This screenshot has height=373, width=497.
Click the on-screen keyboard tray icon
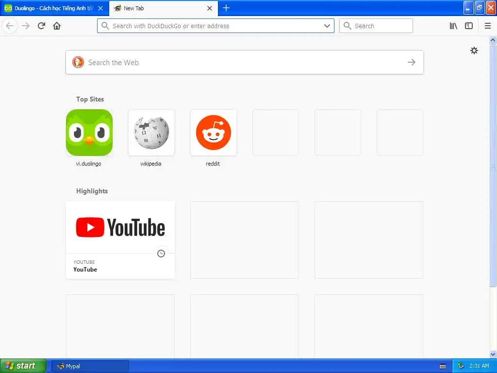click(x=443, y=366)
